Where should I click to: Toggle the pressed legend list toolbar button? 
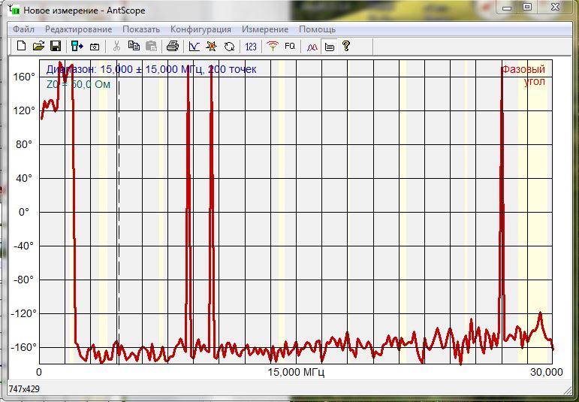coord(329,46)
